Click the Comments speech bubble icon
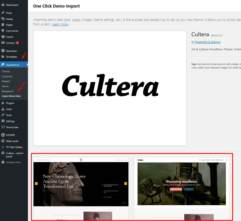This screenshot has height=221, width=241. [x=3, y=31]
